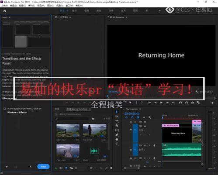
Task: Check the Window > Effects step checkbox
Action: click(5, 109)
